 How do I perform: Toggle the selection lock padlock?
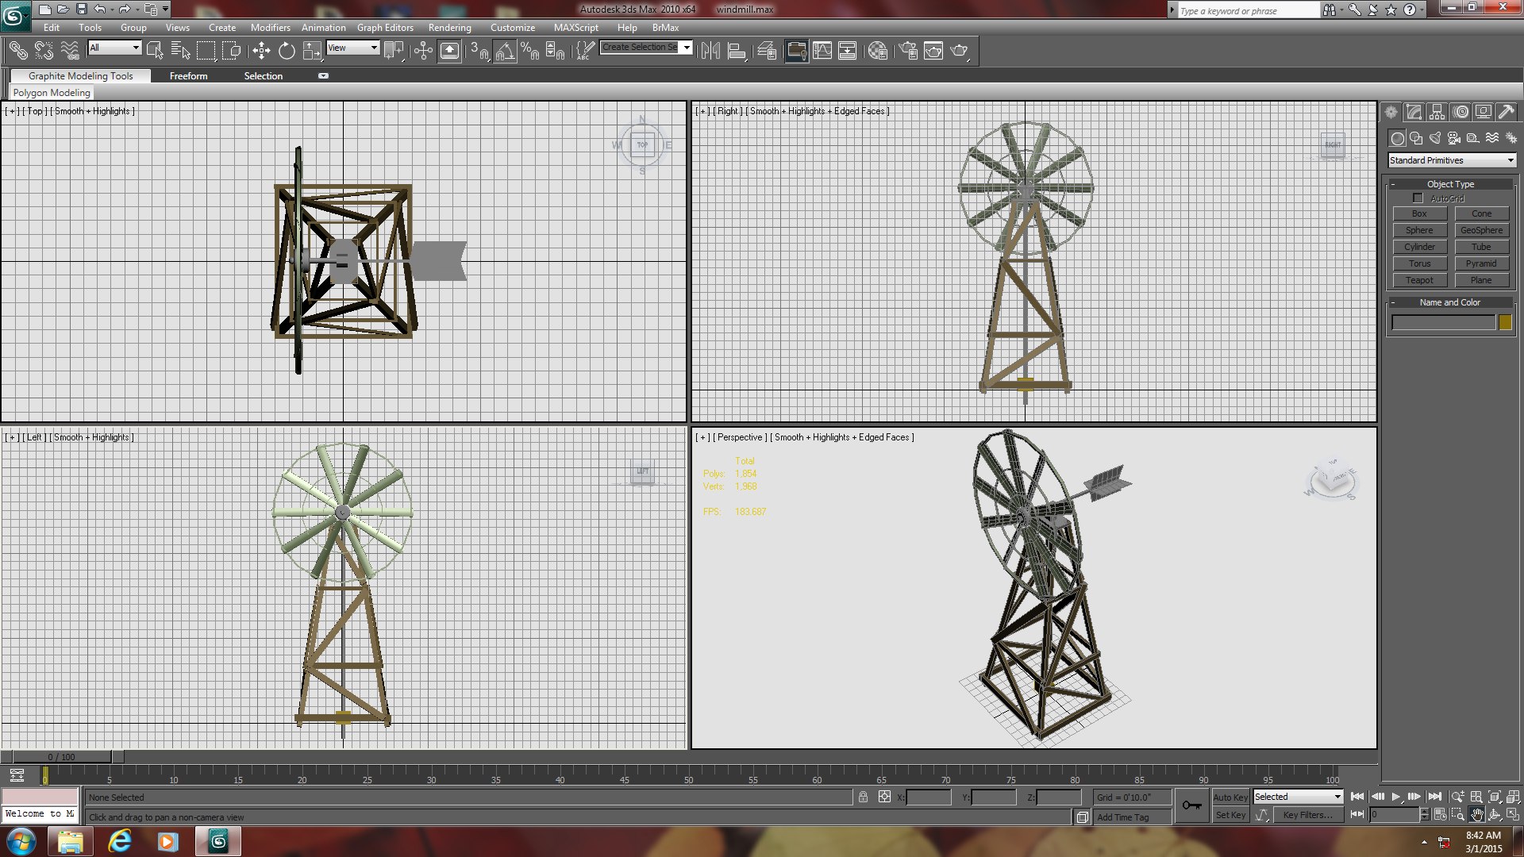pos(863,797)
